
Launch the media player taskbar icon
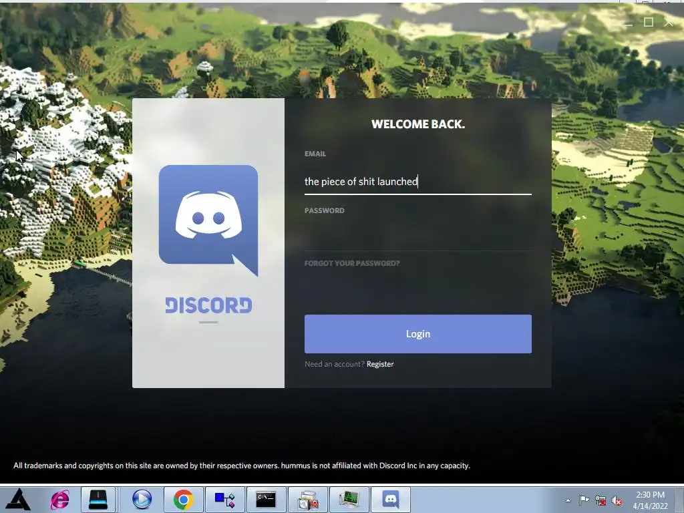(x=142, y=500)
